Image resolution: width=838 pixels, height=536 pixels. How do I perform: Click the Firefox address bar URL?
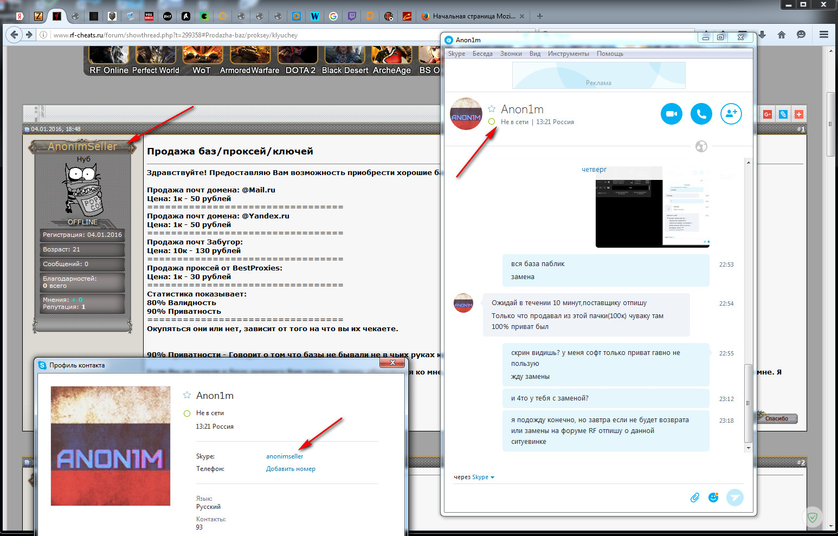pos(176,35)
